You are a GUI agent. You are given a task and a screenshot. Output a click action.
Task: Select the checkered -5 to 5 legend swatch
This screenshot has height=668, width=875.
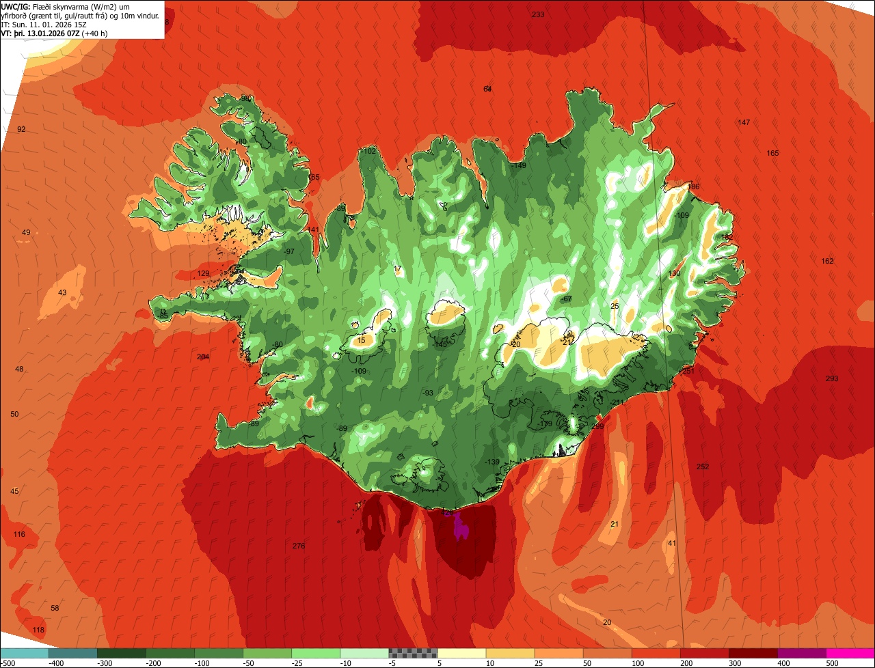coord(413,653)
